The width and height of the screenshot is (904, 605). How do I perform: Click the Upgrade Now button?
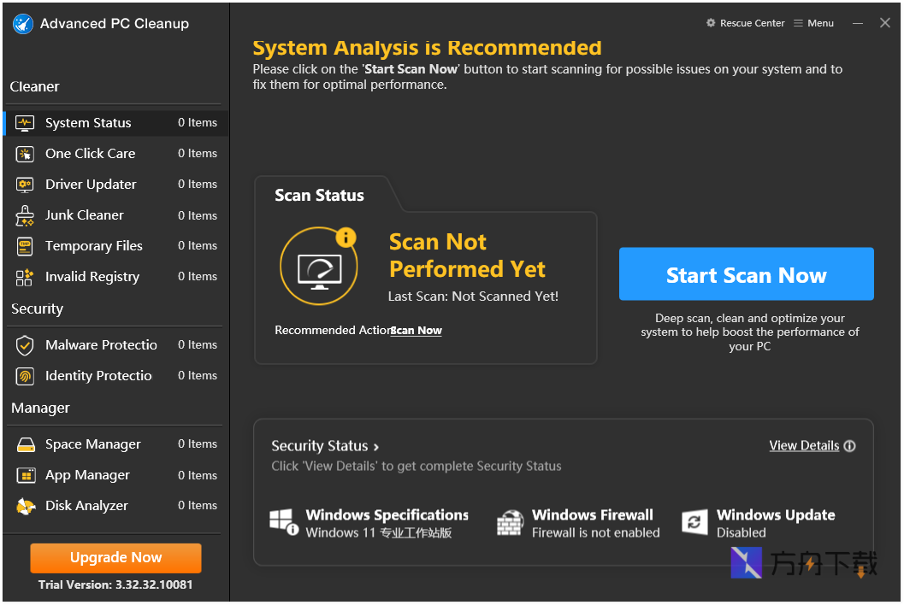(x=115, y=558)
